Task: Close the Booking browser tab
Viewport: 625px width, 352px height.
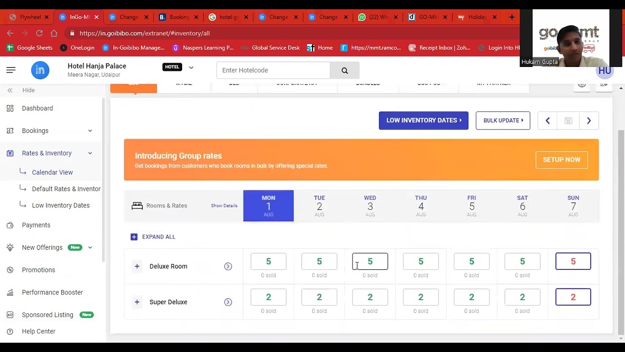Action: (x=195, y=17)
